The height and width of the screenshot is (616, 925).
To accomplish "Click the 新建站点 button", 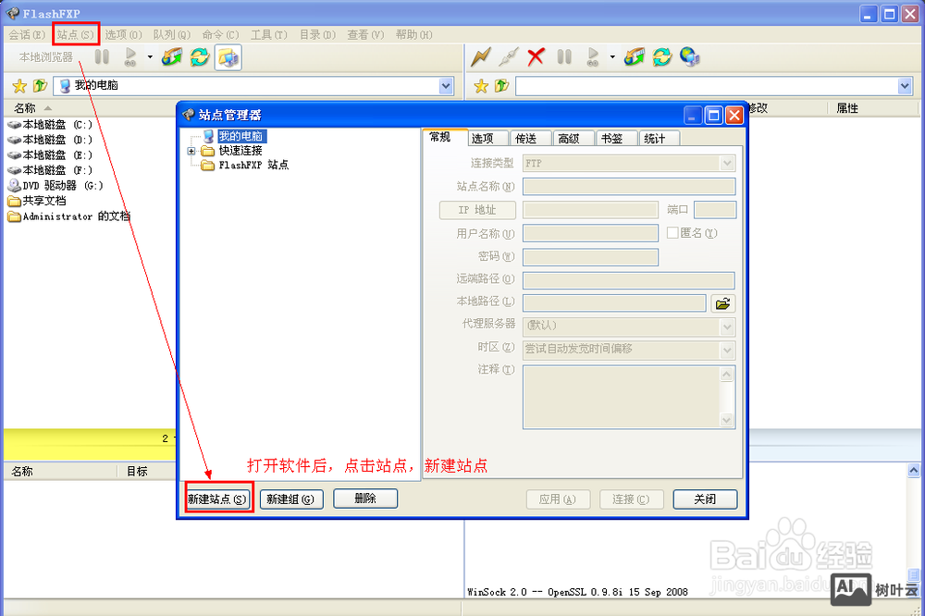I will click(x=218, y=499).
